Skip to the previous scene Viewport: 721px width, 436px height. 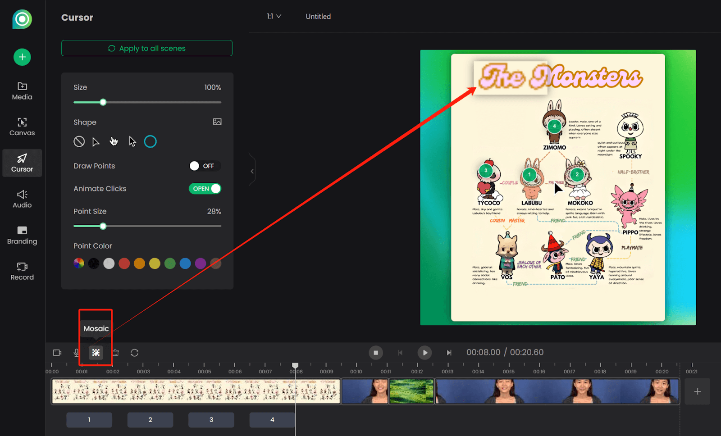click(x=400, y=353)
